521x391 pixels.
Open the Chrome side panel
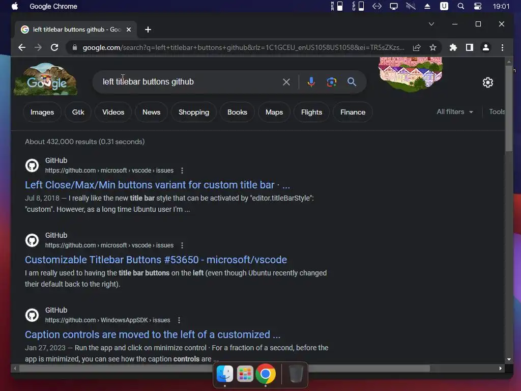(x=470, y=47)
